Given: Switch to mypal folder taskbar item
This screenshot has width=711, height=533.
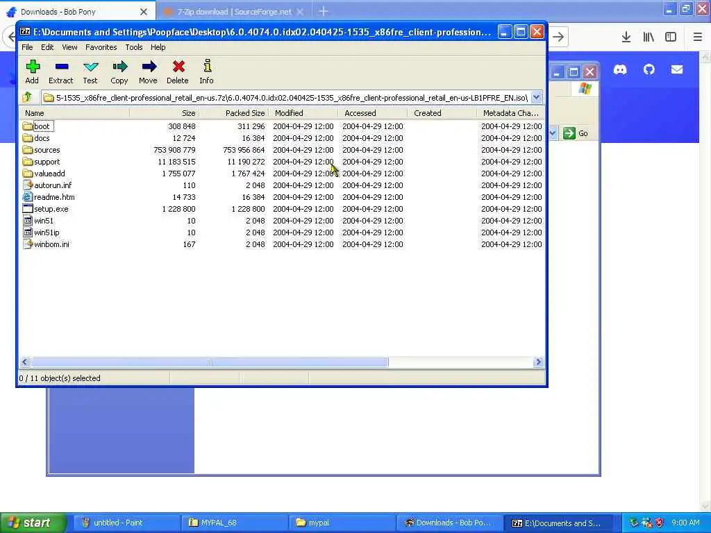Looking at the screenshot, I should point(341,523).
